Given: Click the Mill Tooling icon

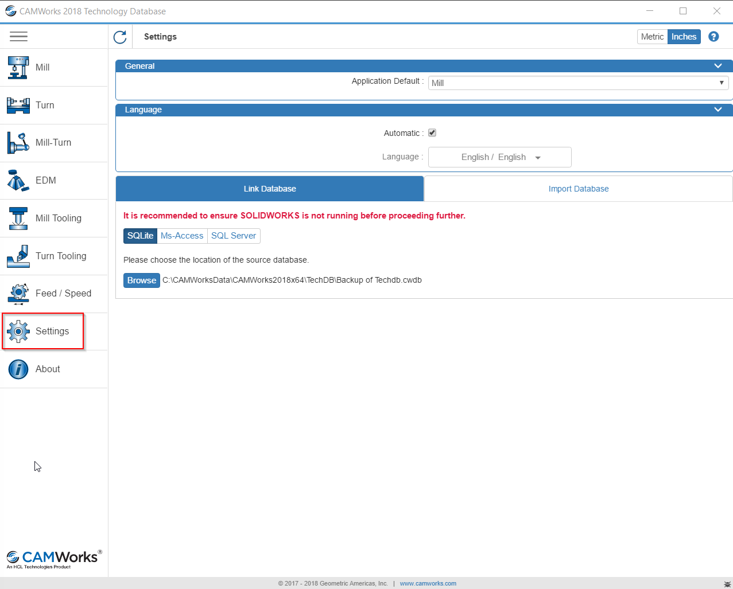Looking at the screenshot, I should tap(18, 218).
